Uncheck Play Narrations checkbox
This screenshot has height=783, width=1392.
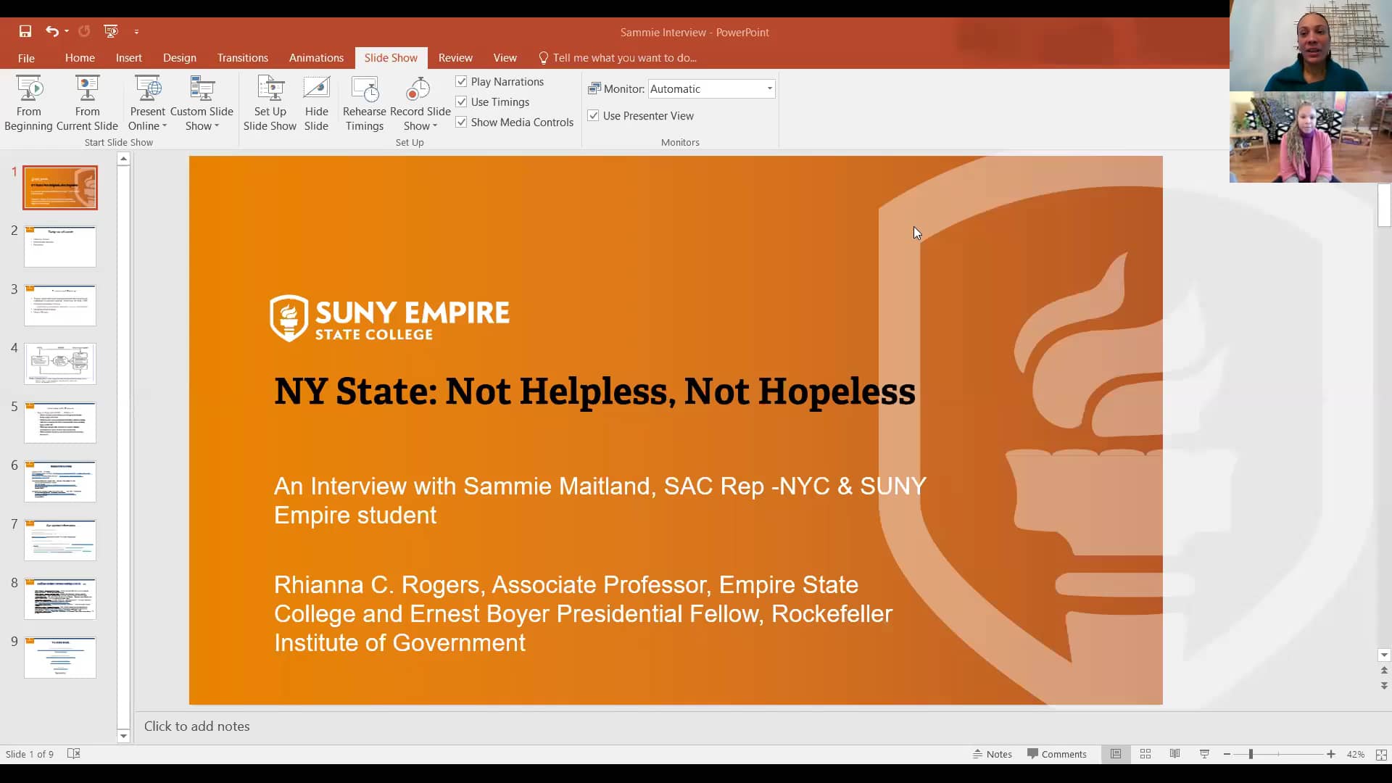[x=461, y=81]
